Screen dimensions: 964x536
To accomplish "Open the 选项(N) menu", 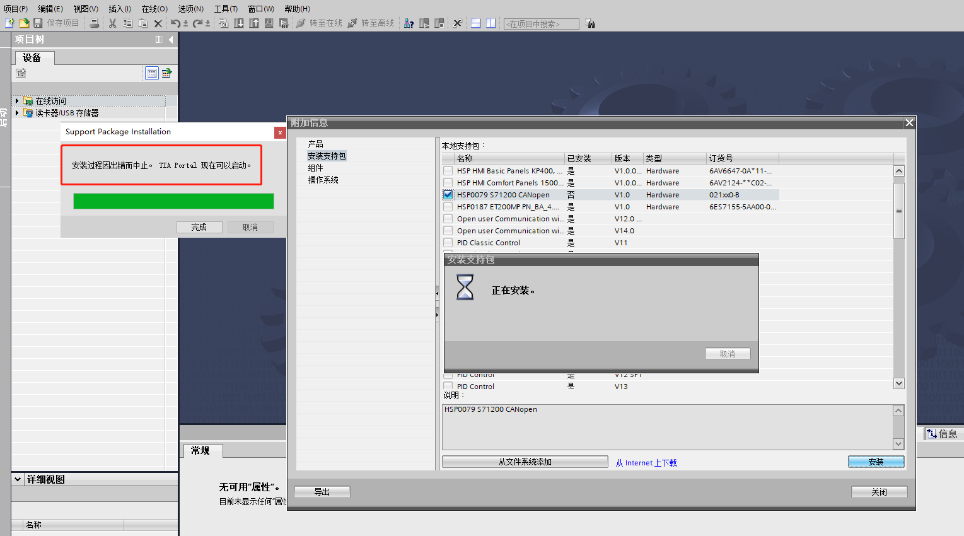I will pos(190,9).
